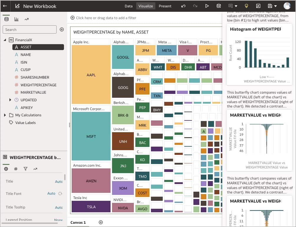Click the TSLA treemap tile
Viewport: 296px width, 227px height.
[91, 207]
